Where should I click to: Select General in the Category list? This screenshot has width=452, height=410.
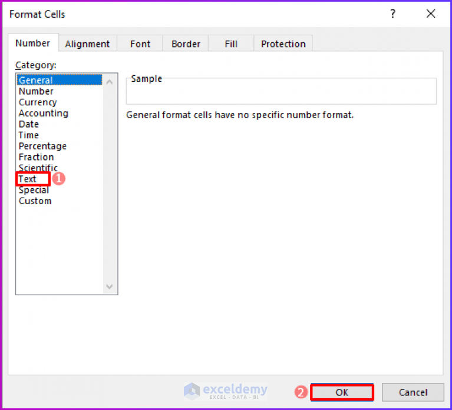point(60,80)
